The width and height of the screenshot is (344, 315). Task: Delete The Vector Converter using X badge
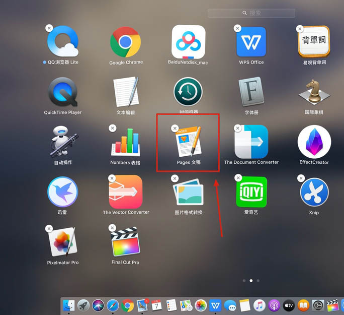[112, 178]
